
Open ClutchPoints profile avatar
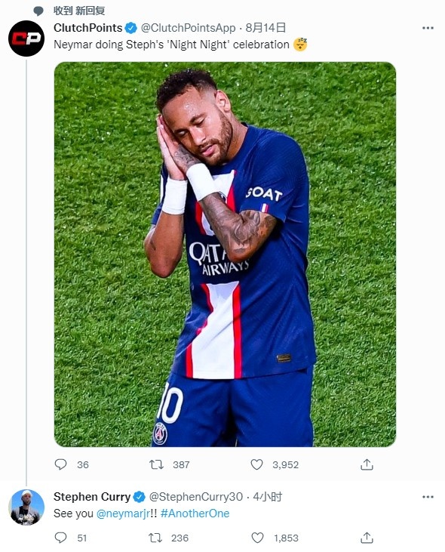[26, 39]
